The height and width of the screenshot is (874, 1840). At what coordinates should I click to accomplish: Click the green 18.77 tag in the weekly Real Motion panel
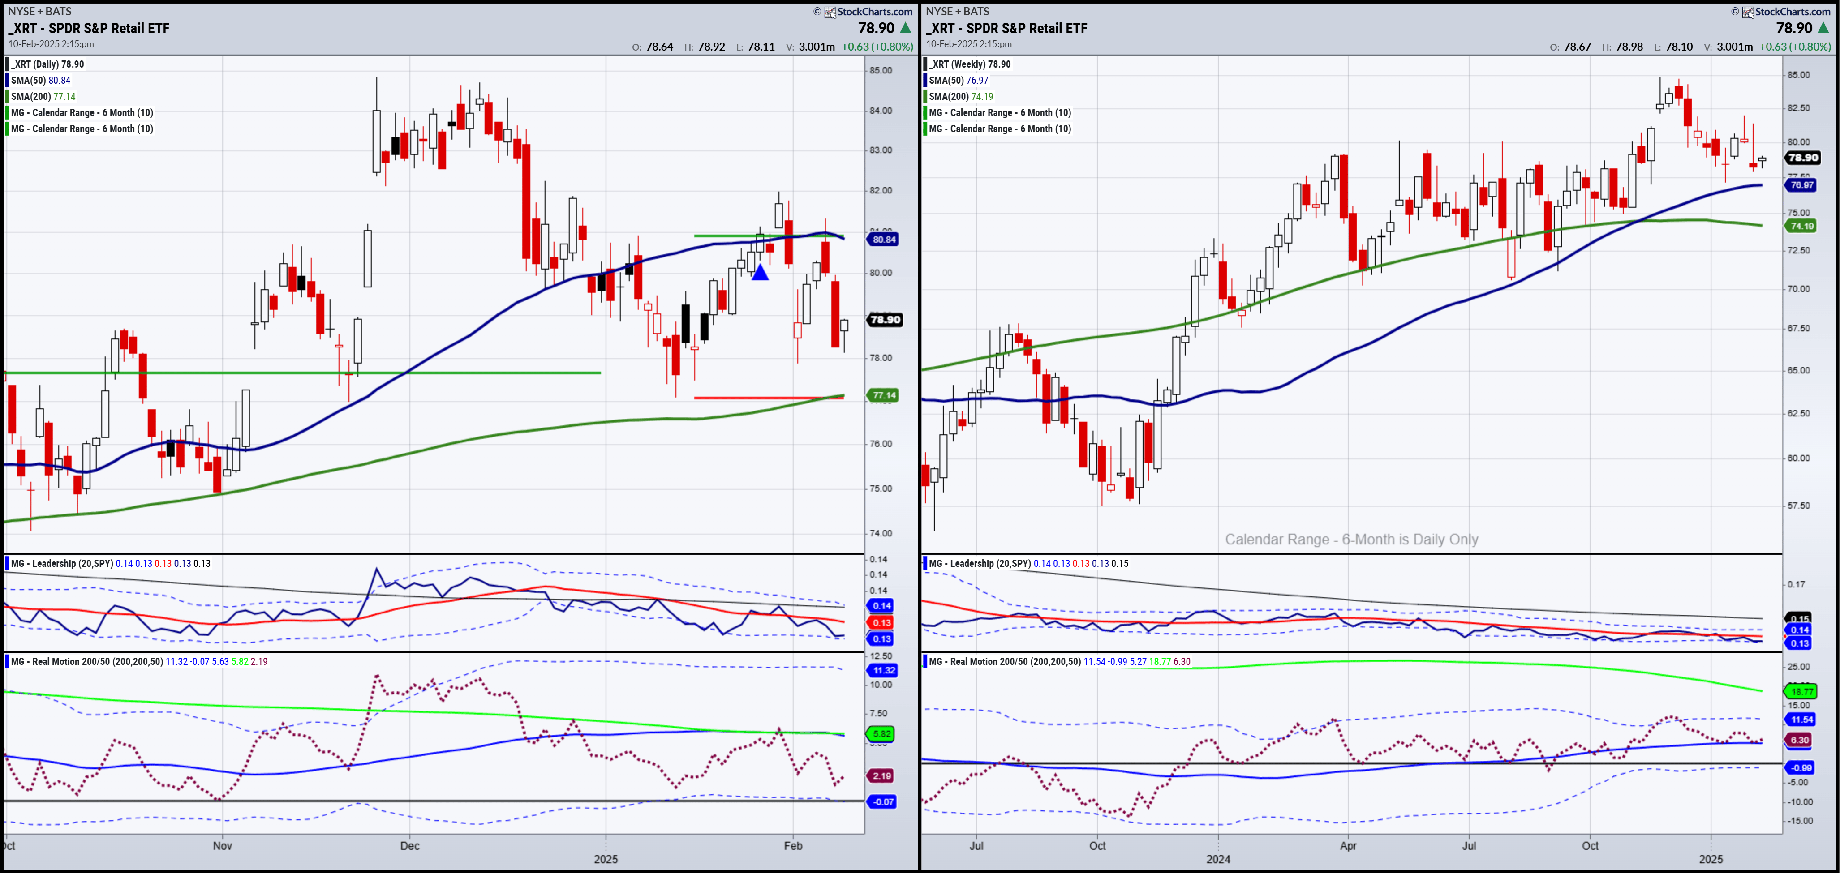click(1801, 691)
